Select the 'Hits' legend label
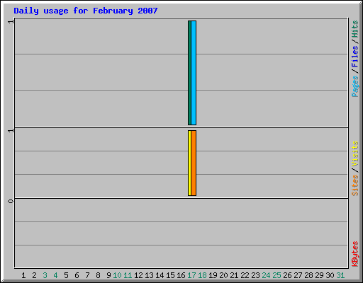The image size is (363, 283). (354, 29)
